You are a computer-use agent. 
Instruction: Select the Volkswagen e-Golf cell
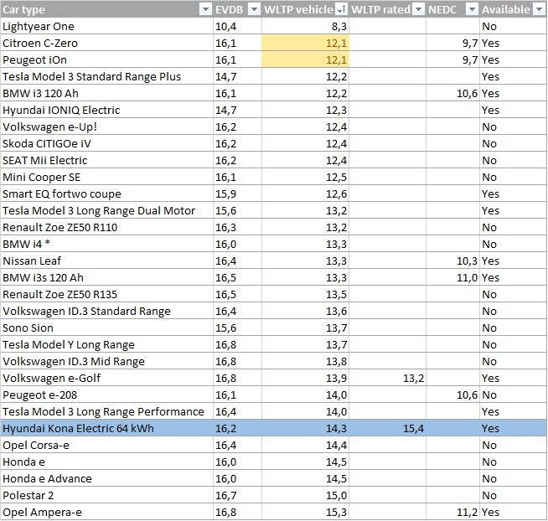click(x=107, y=378)
